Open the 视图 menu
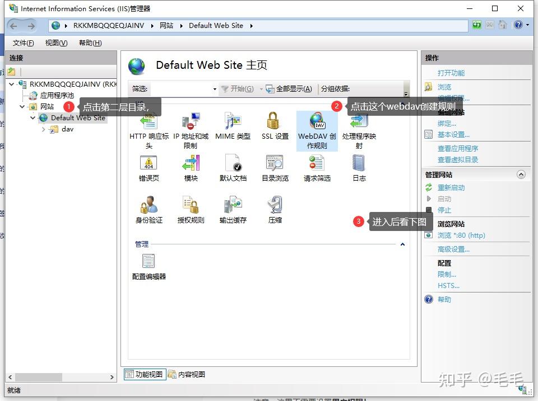Image resolution: width=538 pixels, height=401 pixels. (x=55, y=43)
